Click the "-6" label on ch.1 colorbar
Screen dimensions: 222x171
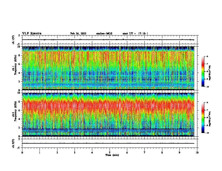click(207, 56)
